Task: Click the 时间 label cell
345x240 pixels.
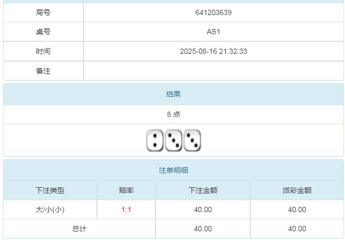Action: tap(44, 51)
